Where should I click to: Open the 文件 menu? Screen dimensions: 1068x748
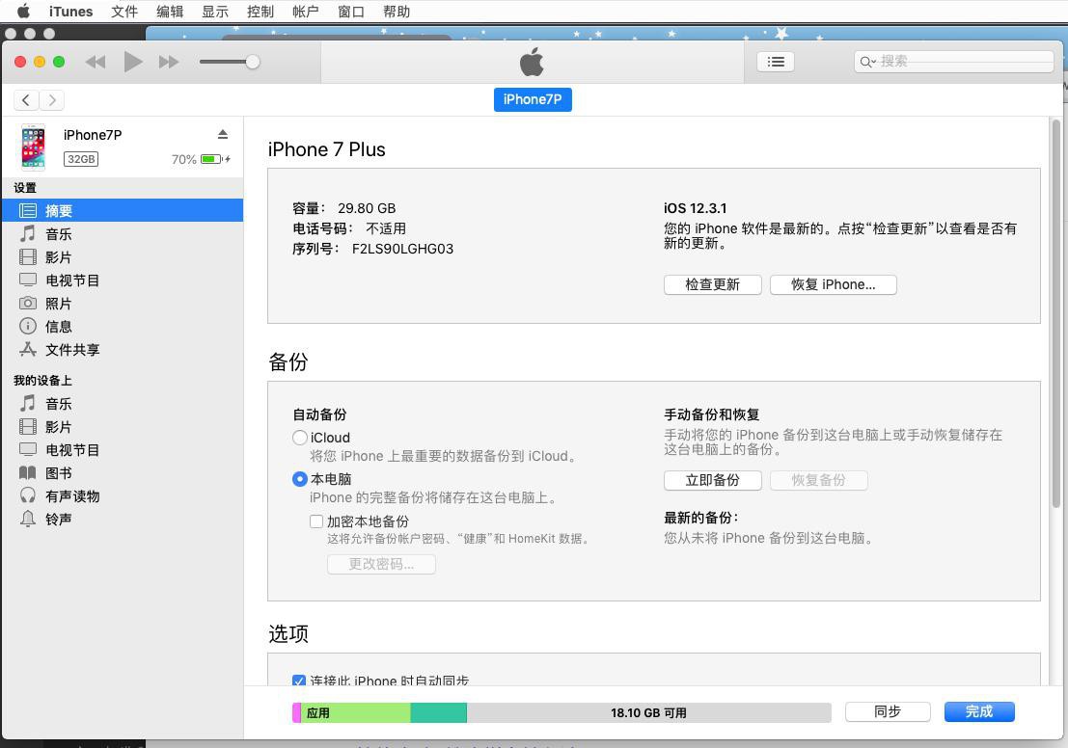click(124, 12)
